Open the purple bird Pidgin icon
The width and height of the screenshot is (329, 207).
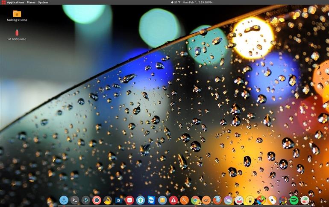pyautogui.click(x=228, y=200)
